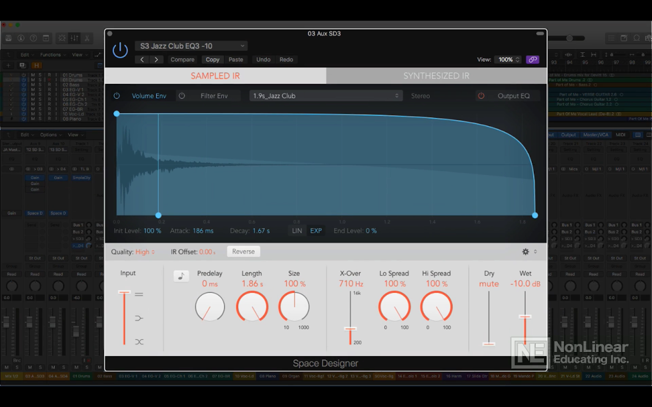This screenshot has width=652, height=407.
Task: Click the previous preset arrow
Action: [142, 60]
